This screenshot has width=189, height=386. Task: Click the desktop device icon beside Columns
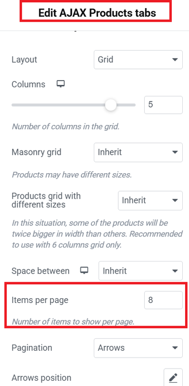(x=61, y=84)
